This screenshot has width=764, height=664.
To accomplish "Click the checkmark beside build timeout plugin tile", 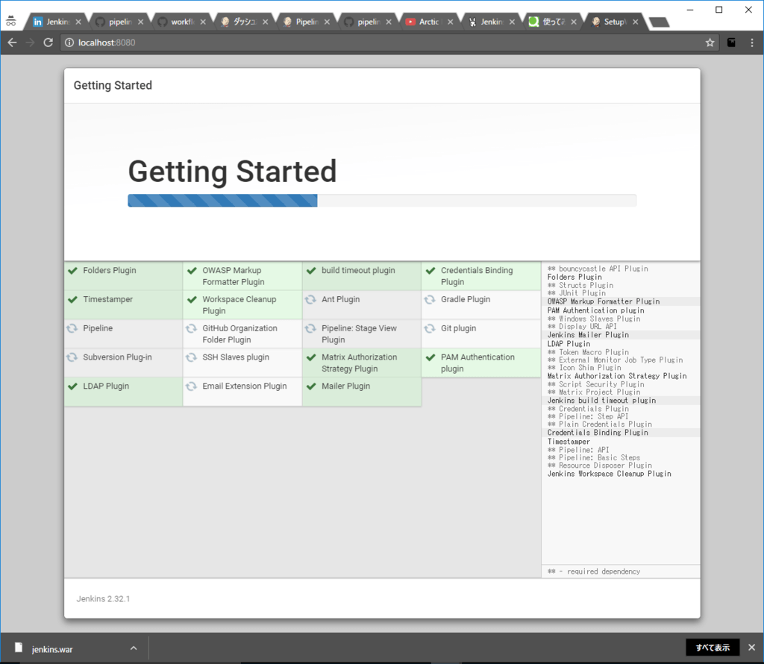I will click(x=311, y=271).
